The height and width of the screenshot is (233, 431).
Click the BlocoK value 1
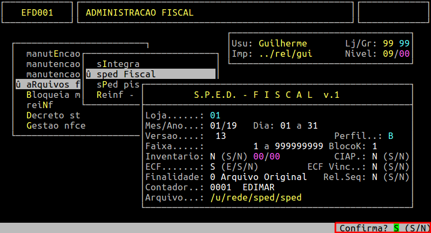[374, 146]
